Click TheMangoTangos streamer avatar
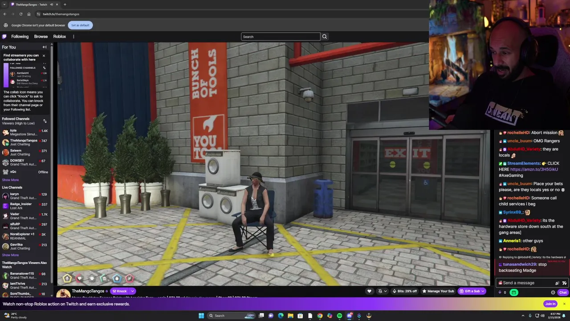The width and height of the screenshot is (570, 321). point(63,293)
